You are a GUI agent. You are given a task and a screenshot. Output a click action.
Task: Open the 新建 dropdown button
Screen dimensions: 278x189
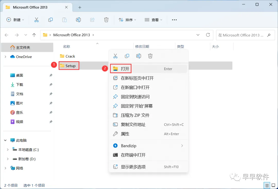pyautogui.click(x=15, y=20)
